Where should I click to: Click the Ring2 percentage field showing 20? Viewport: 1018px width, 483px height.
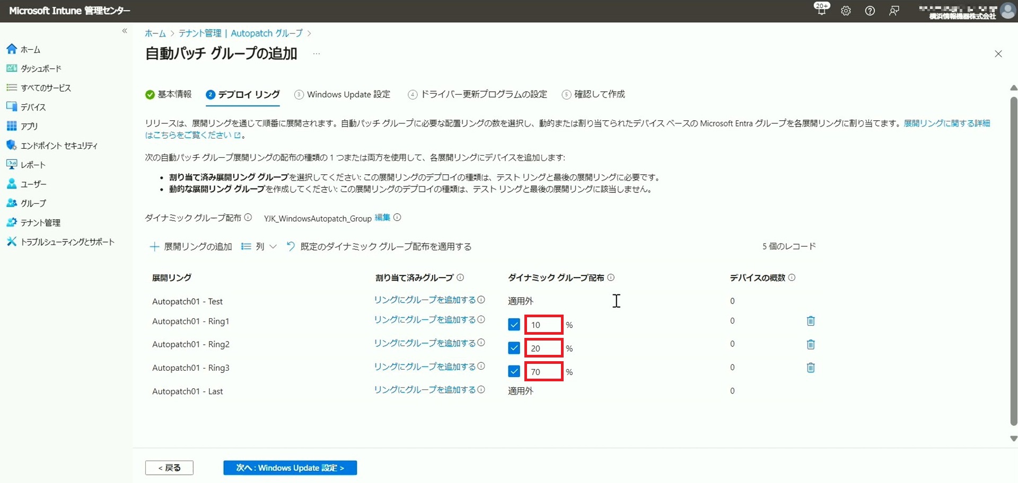coord(543,348)
